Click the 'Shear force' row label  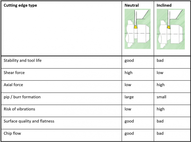14,72
